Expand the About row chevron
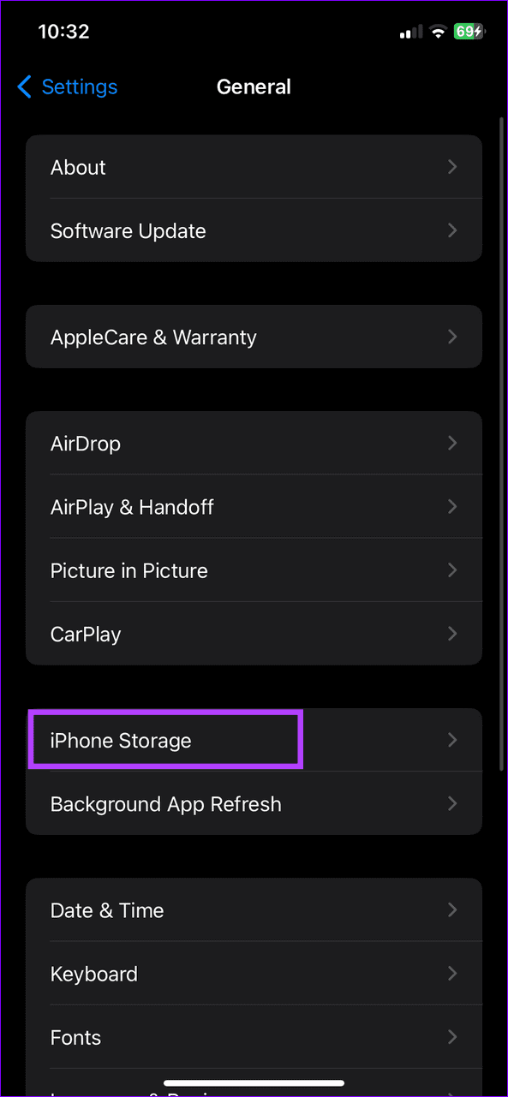Viewport: 508px width, 1097px height. [452, 167]
